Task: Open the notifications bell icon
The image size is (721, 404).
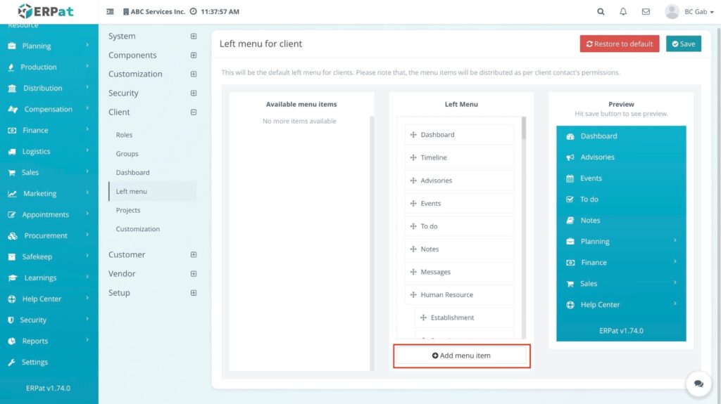Action: 623,11
